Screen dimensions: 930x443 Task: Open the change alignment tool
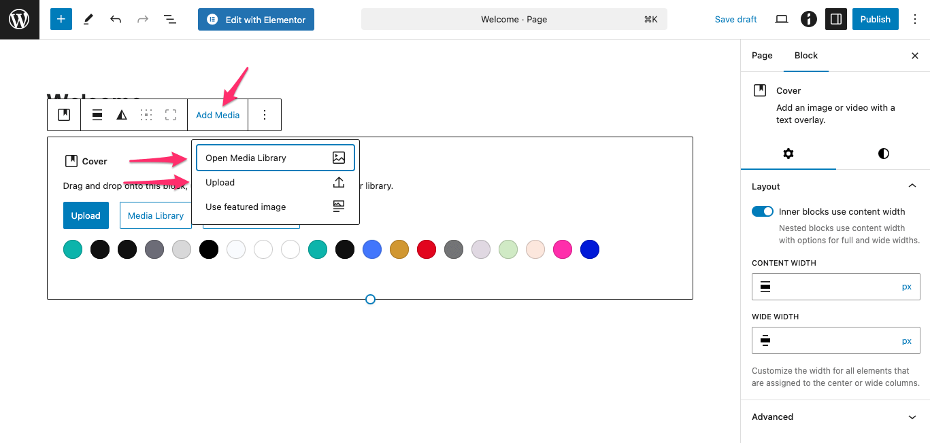[x=97, y=115]
